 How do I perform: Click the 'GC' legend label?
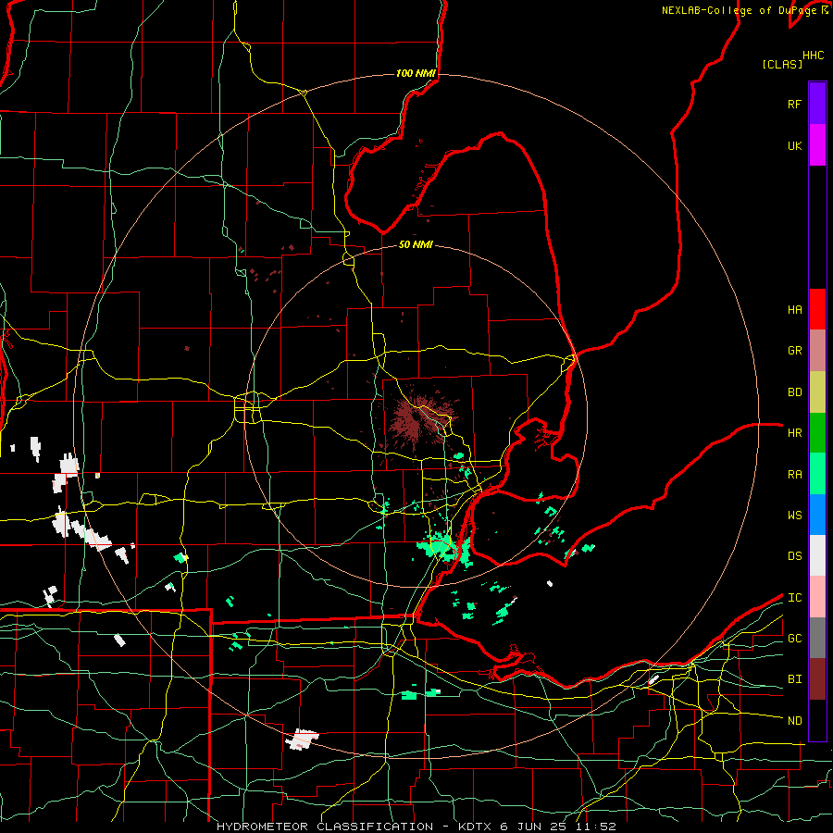tap(795, 639)
